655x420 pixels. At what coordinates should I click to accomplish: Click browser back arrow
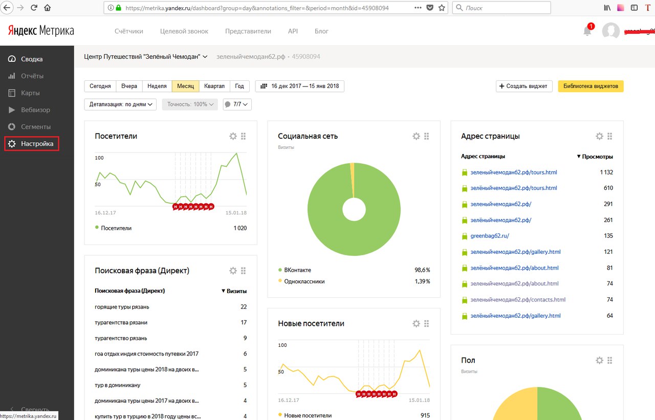coord(7,8)
